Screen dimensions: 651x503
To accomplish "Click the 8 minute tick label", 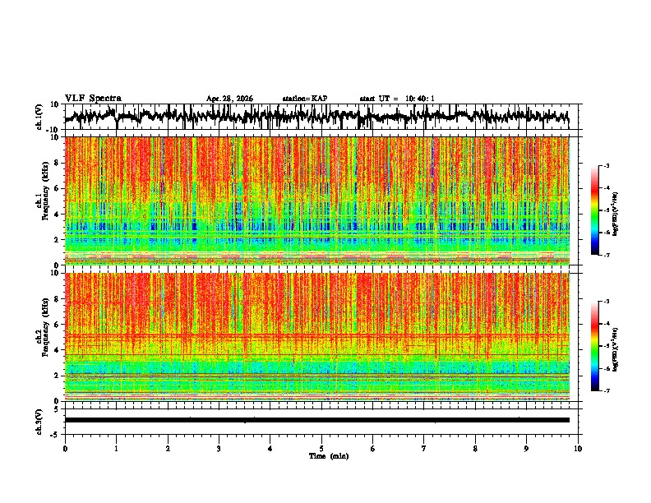I will pos(475,449).
